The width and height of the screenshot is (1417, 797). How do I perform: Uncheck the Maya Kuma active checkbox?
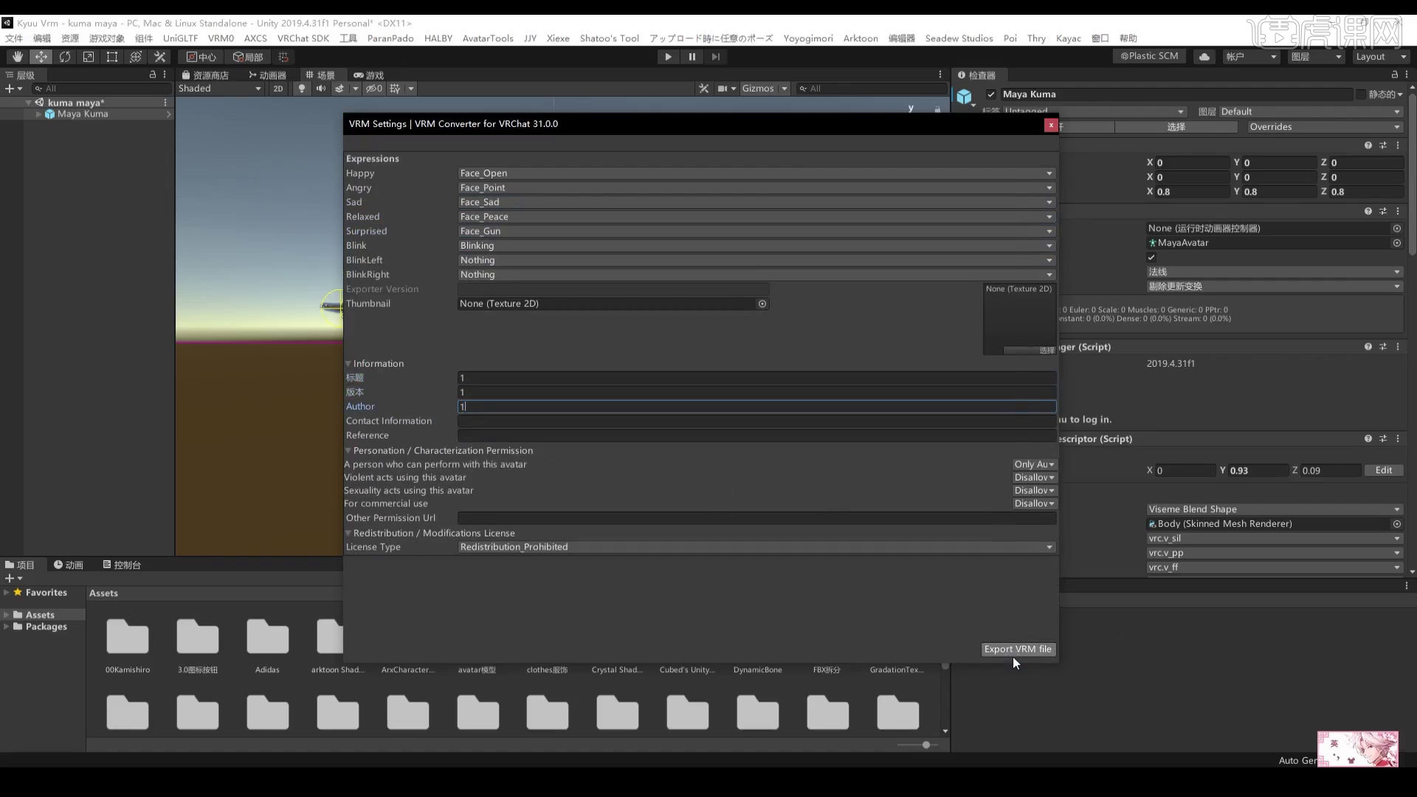click(992, 94)
